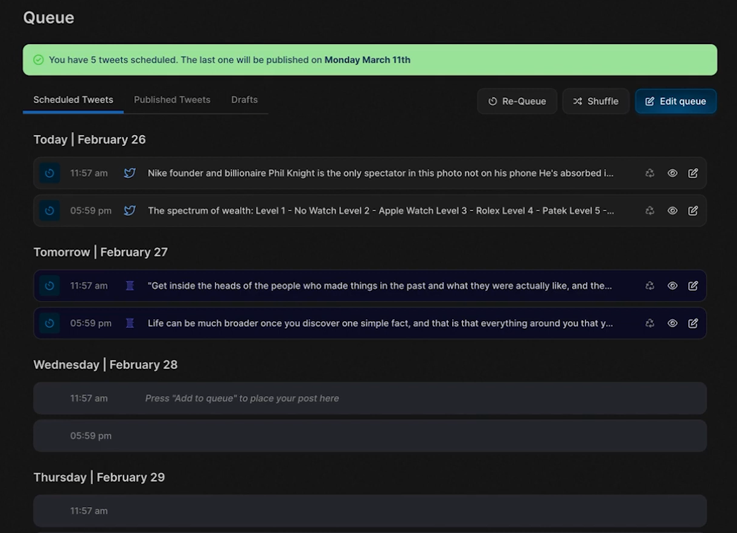Click the timer icon beside the 11:57 am tweet
737x533 pixels.
pyautogui.click(x=49, y=173)
